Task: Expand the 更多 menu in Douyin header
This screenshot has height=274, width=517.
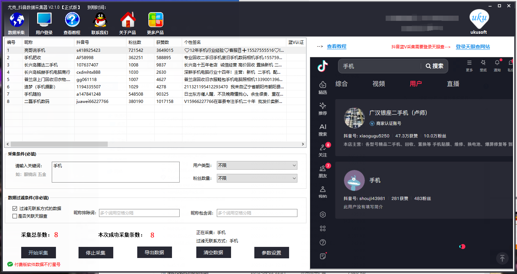Action: point(469,65)
